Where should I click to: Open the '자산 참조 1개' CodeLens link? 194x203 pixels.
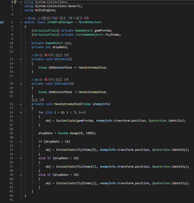pos(63,18)
